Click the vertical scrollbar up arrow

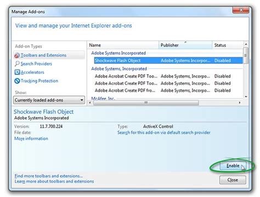click(246, 44)
